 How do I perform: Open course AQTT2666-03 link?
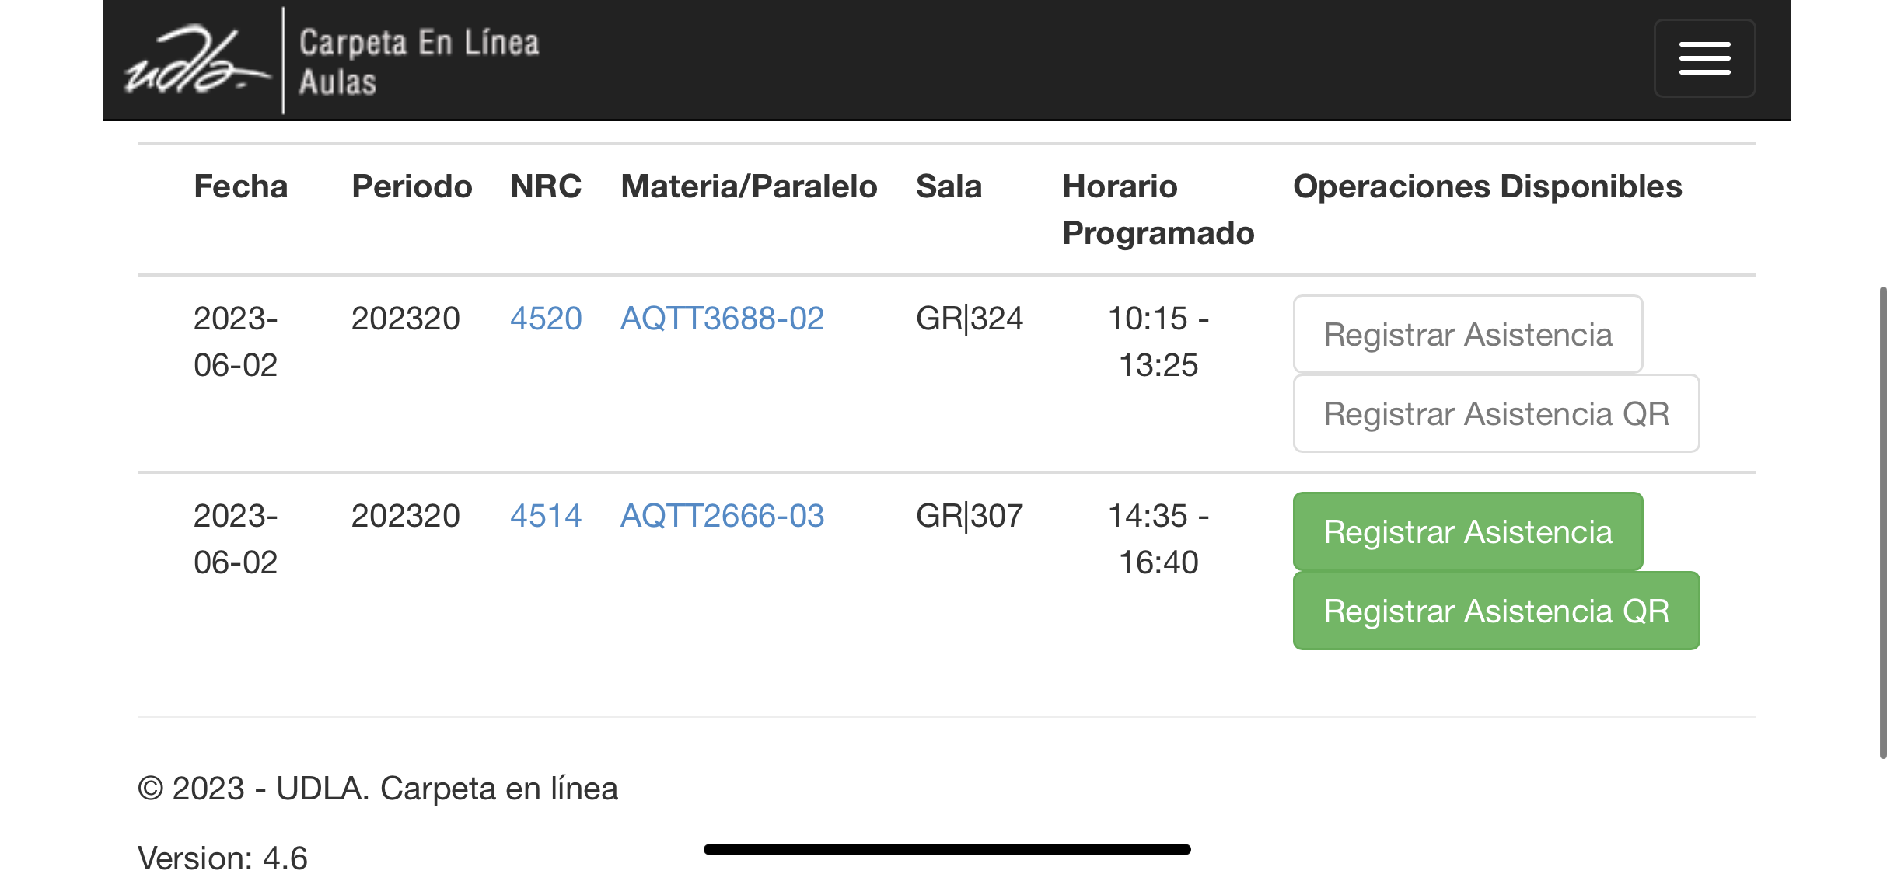722,516
